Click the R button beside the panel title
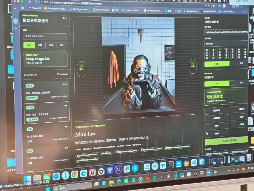The image size is (254, 191). 64,18
